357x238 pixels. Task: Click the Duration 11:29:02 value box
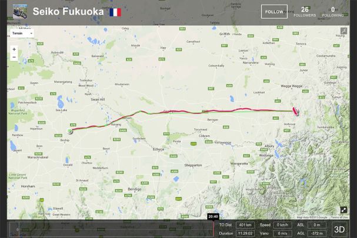(245, 233)
